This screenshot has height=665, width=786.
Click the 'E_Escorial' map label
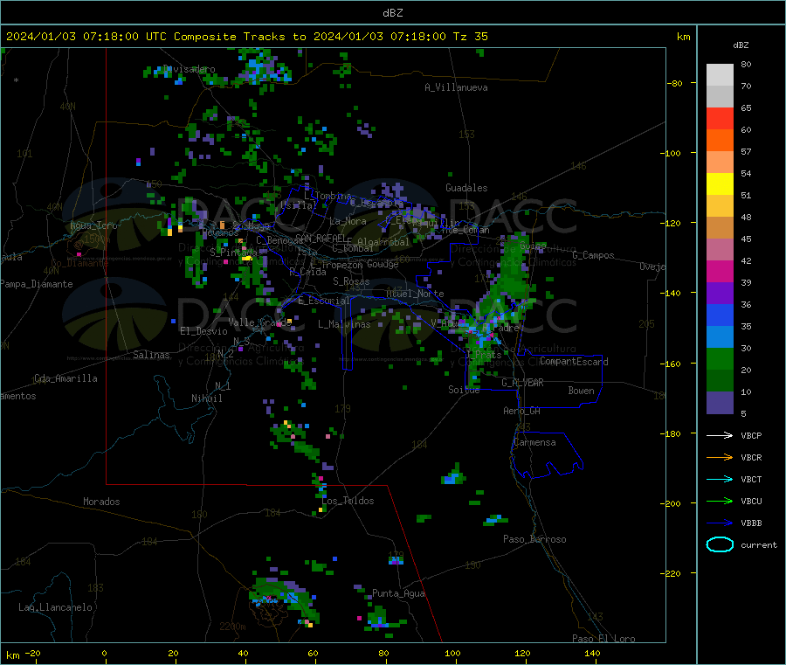[324, 301]
